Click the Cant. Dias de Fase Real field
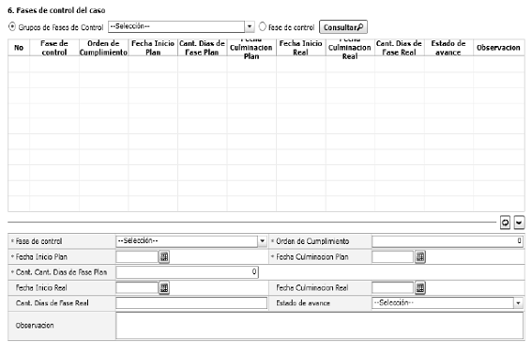This screenshot has width=532, height=354. coord(191,302)
